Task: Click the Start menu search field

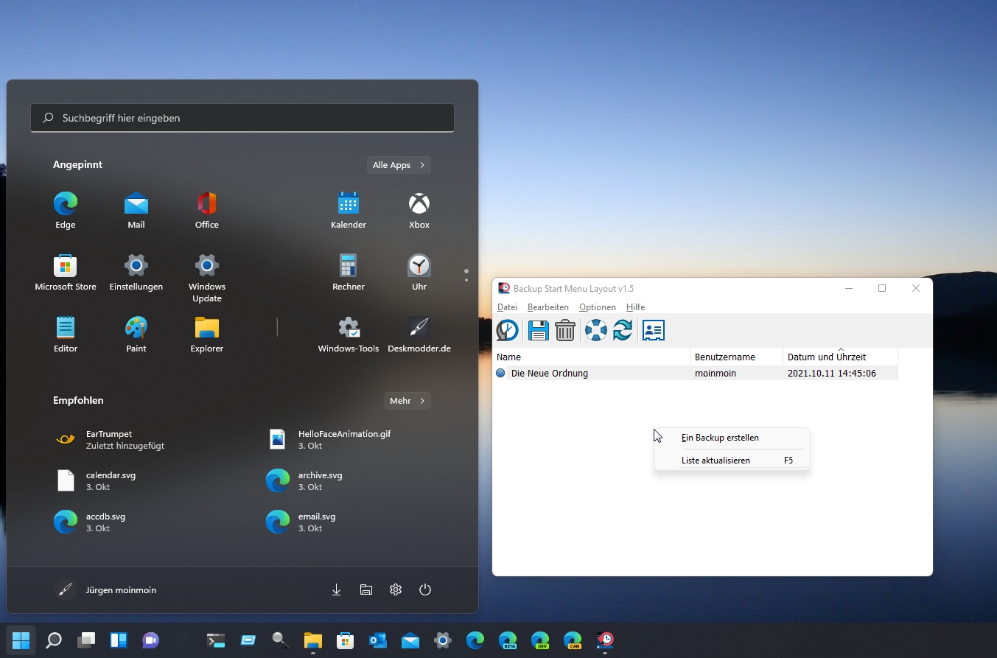Action: (x=242, y=118)
